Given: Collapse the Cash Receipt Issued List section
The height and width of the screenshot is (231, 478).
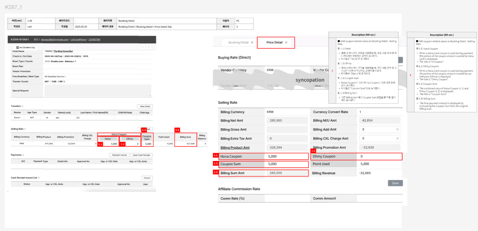Looking at the screenshot, I should coord(39,178).
